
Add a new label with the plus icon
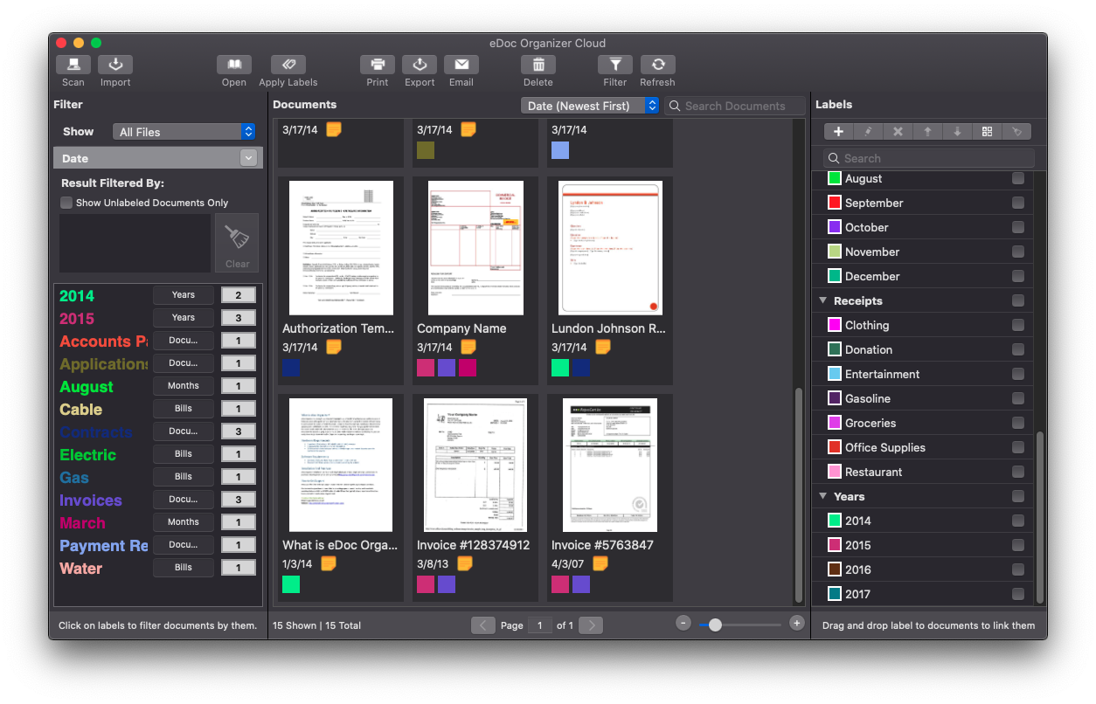click(x=837, y=131)
